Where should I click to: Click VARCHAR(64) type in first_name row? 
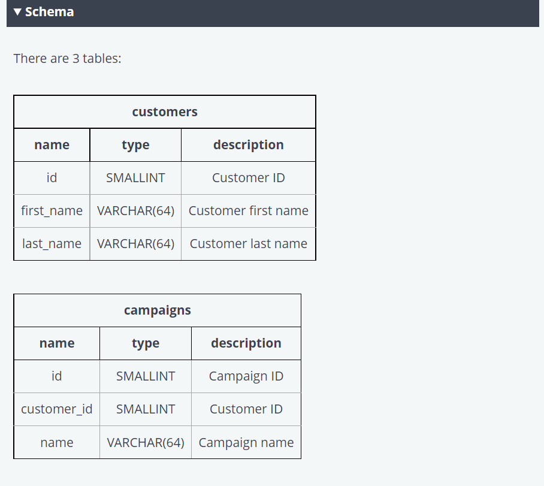(135, 211)
